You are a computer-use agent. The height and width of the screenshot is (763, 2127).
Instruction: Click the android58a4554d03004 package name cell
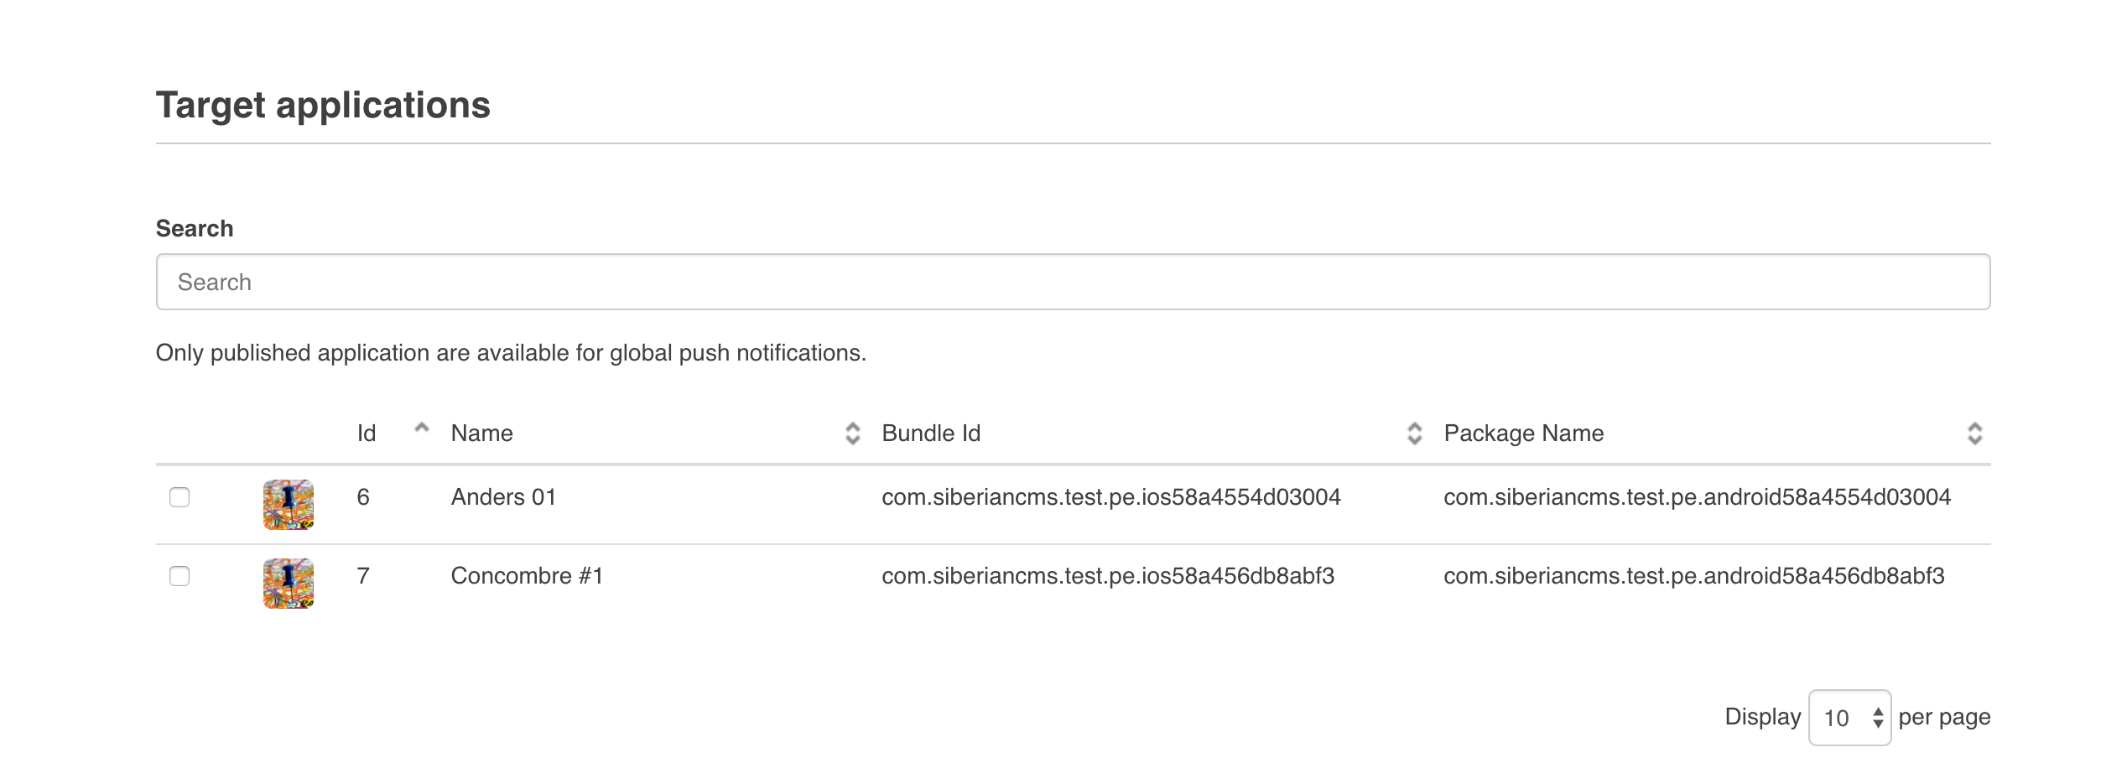tap(1697, 497)
